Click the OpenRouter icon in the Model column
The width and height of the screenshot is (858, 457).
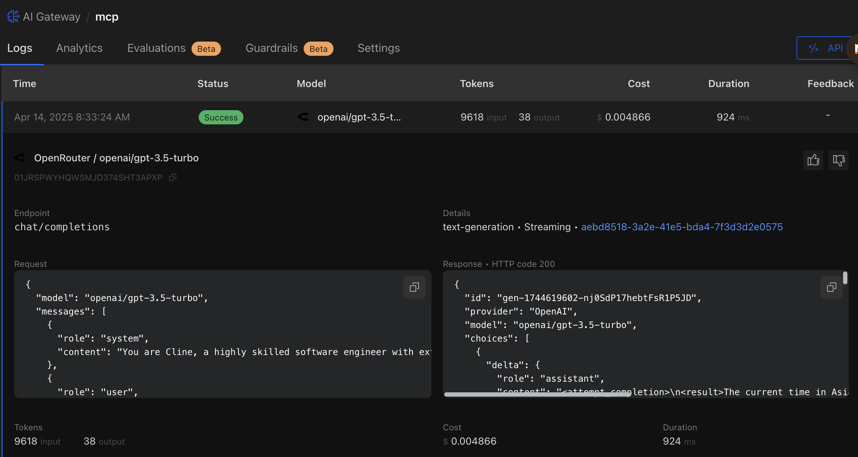click(x=303, y=117)
